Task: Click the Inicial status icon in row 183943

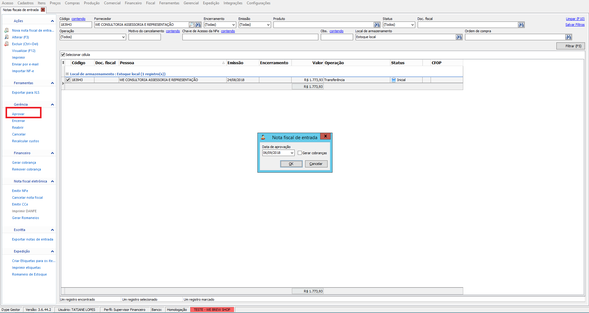Action: (x=393, y=80)
